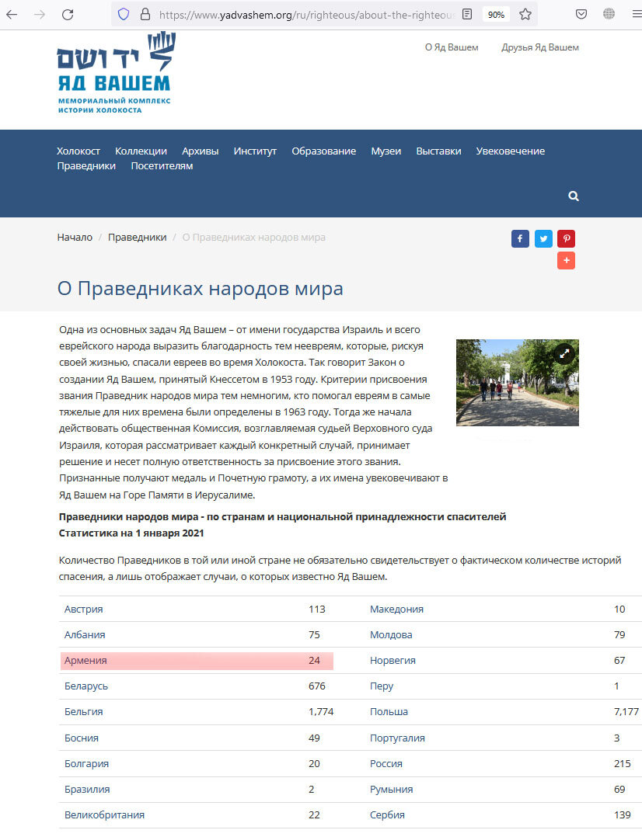Open Польша in the table
This screenshot has height=837, width=642.
(389, 711)
